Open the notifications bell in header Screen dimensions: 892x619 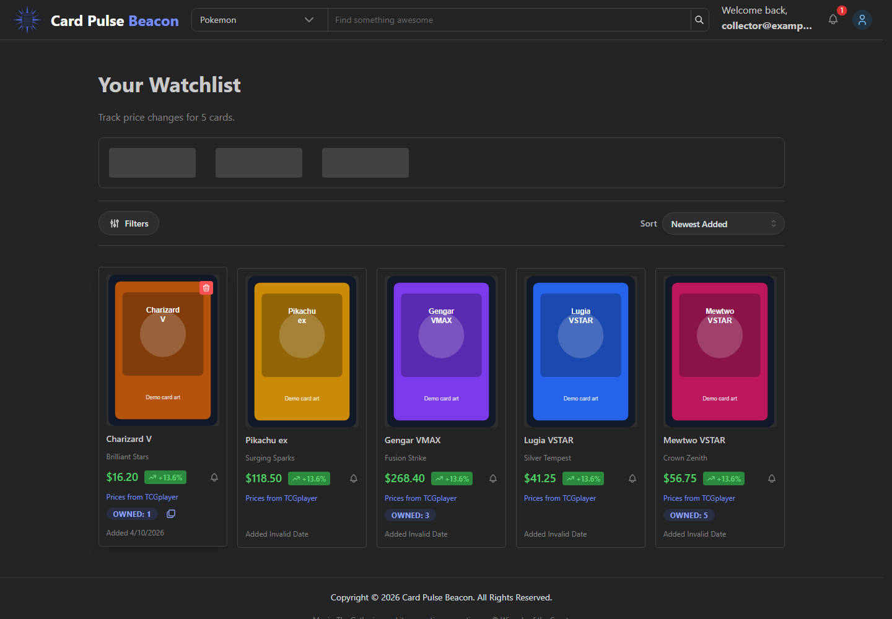[x=833, y=19]
